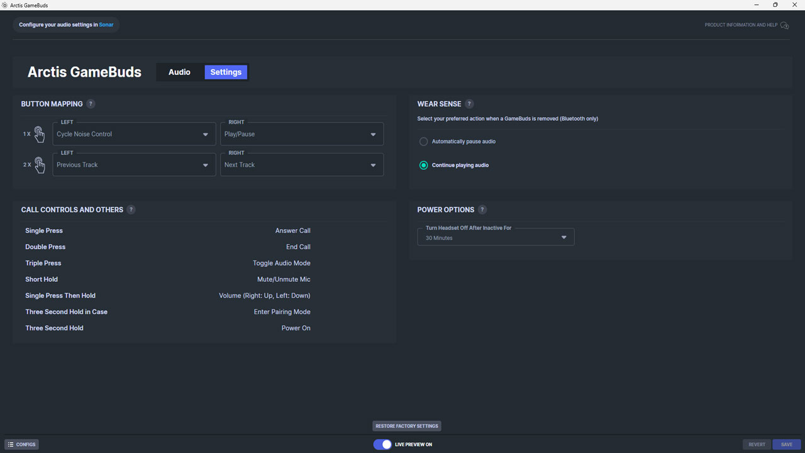Open Call Controls and Others help icon
Viewport: 805px width, 453px height.
[131, 210]
